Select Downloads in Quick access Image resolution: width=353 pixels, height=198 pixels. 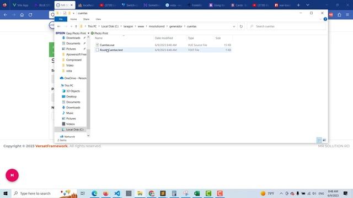[73, 38]
